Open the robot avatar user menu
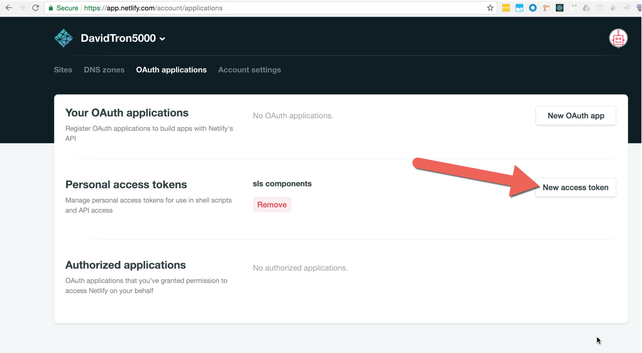The width and height of the screenshot is (642, 353). click(618, 38)
